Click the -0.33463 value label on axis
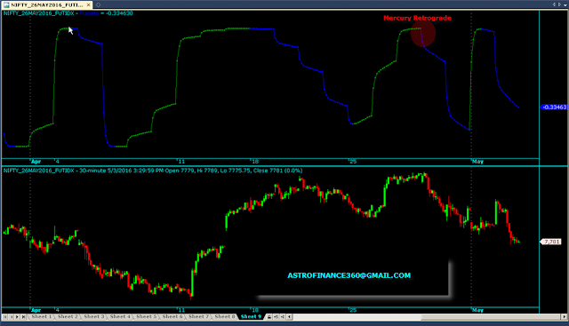Screen dimensions: 569x326 tap(554, 107)
